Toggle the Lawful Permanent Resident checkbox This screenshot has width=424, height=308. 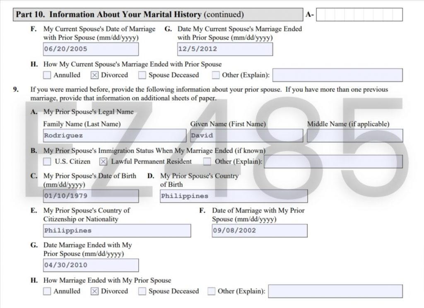click(x=104, y=161)
